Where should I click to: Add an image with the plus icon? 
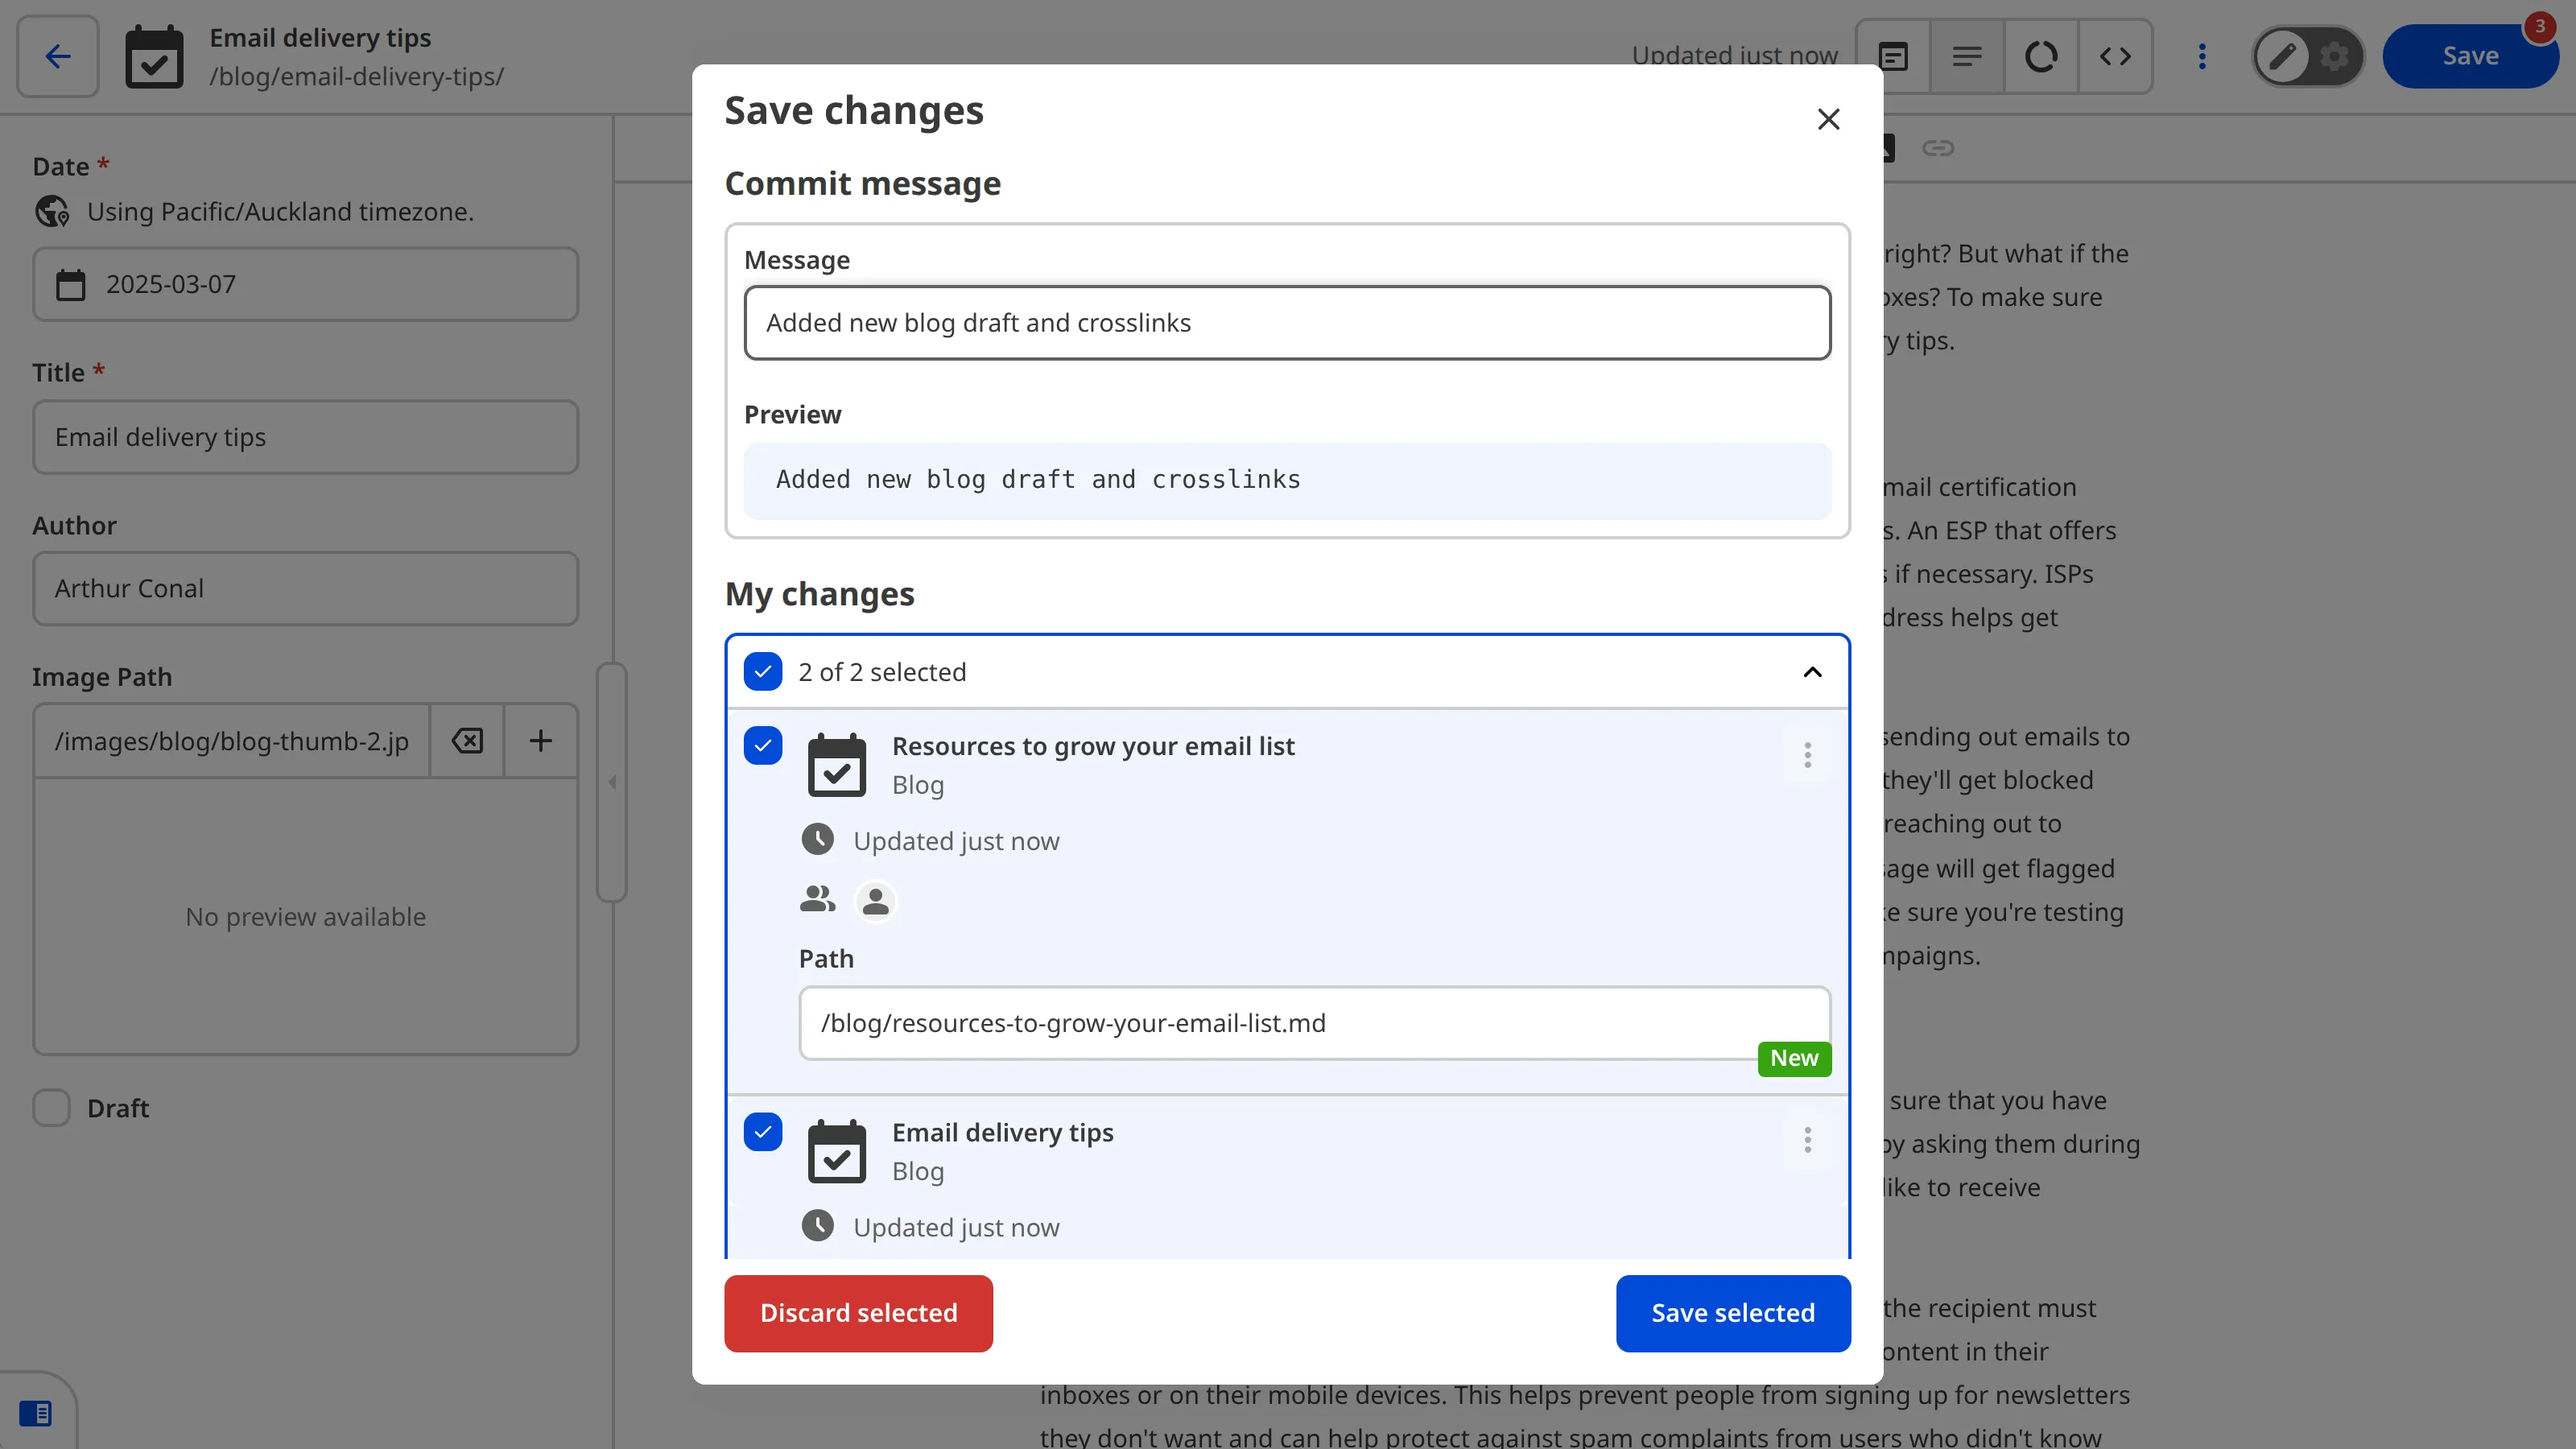[x=540, y=741]
